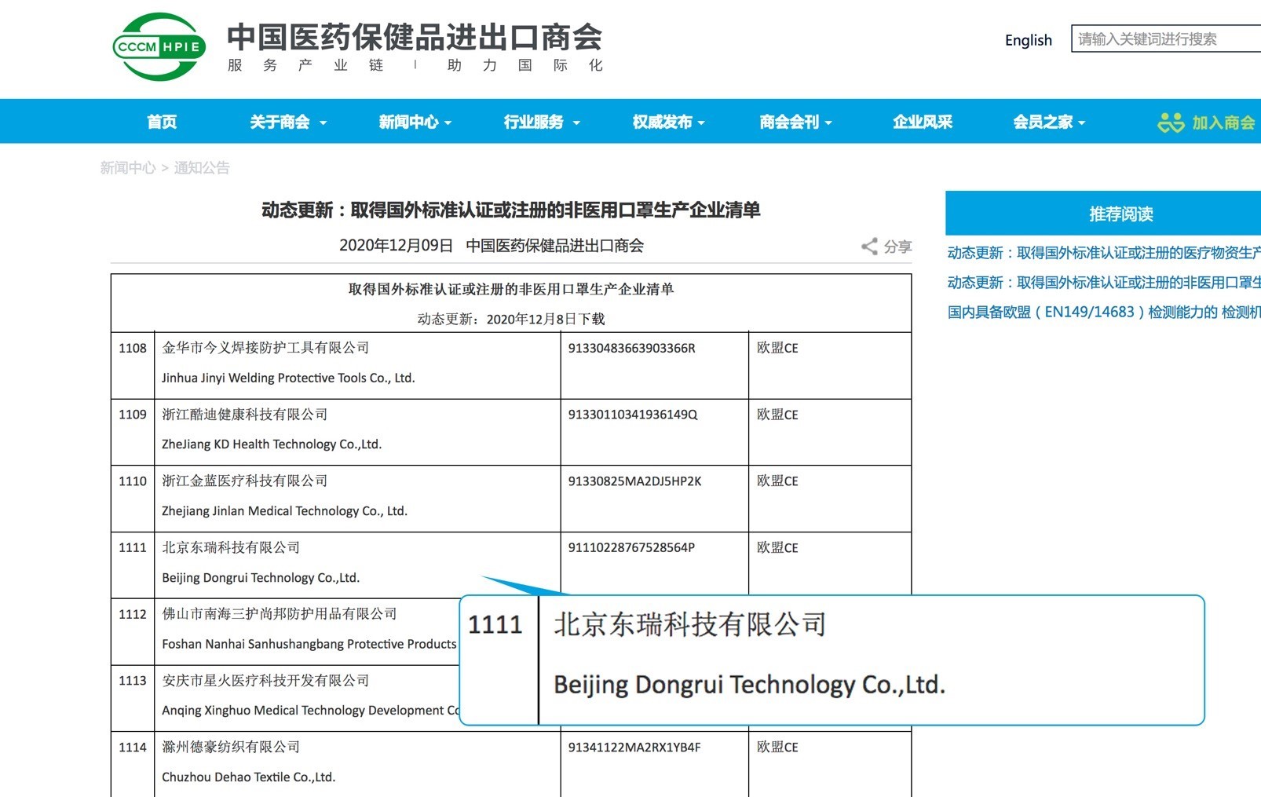Click the 分享 share label

(x=897, y=247)
